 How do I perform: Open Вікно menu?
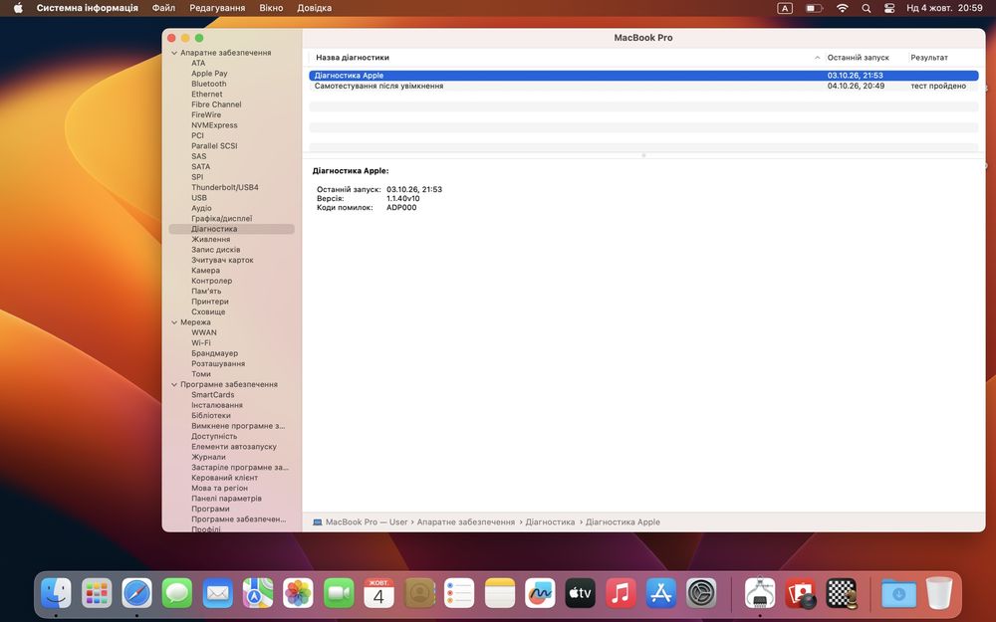click(x=271, y=8)
